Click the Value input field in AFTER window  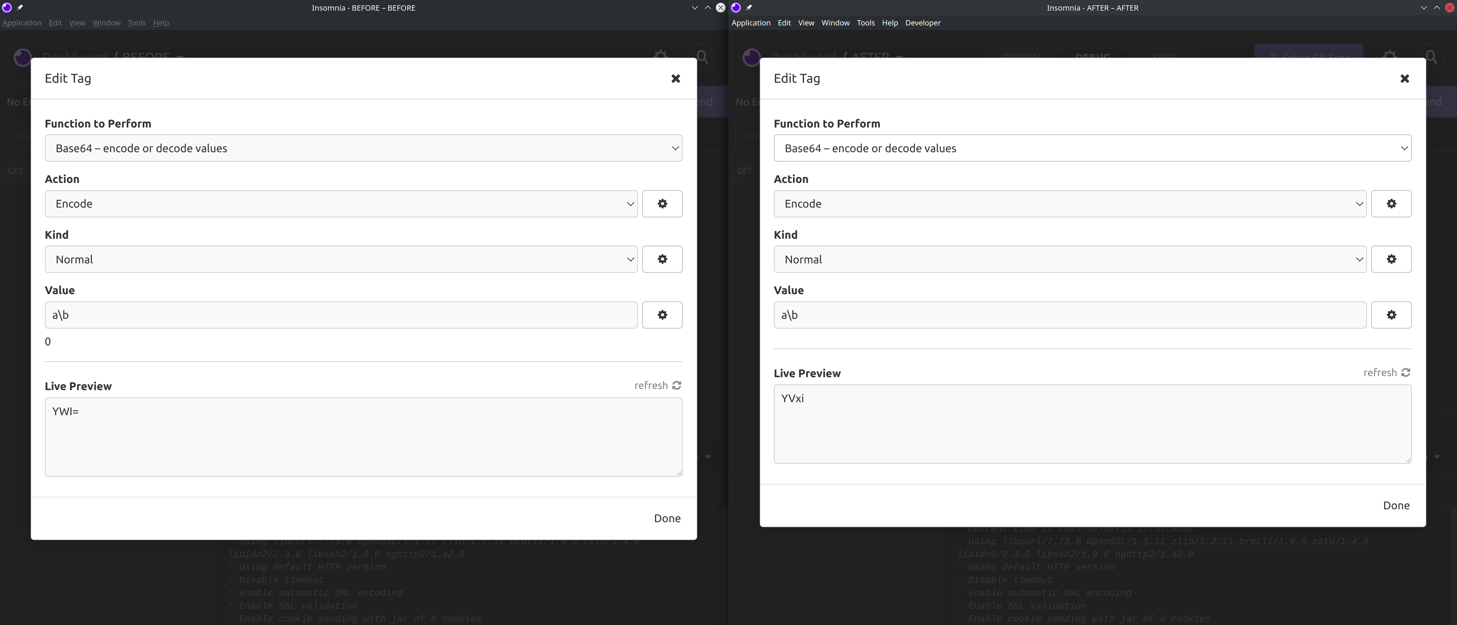[1070, 315]
